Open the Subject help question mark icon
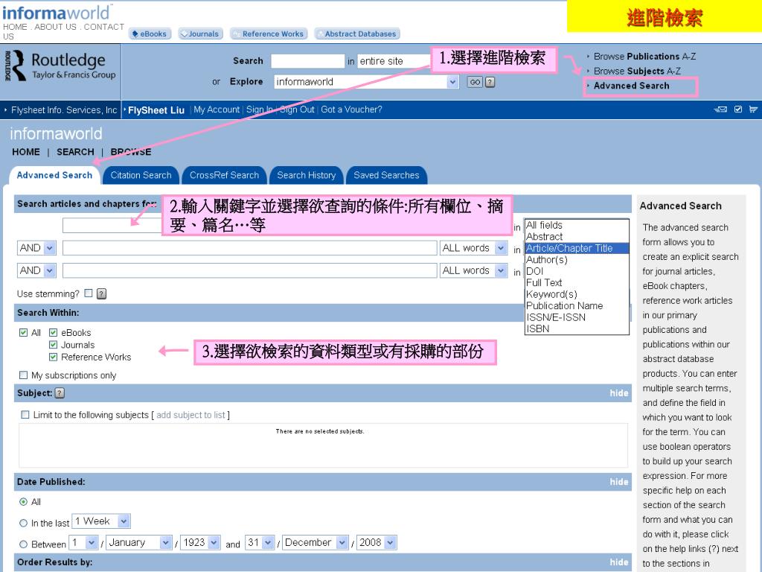The height and width of the screenshot is (572, 762). pyautogui.click(x=60, y=393)
